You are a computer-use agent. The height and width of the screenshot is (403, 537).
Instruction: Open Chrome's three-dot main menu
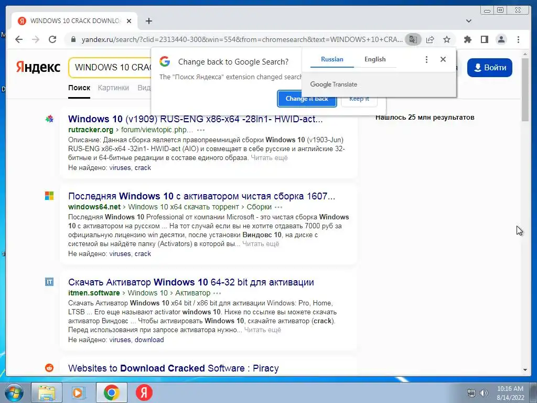click(518, 39)
